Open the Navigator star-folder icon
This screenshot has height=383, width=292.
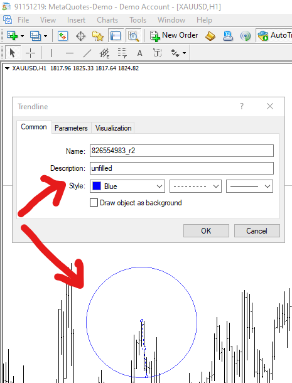click(x=98, y=36)
